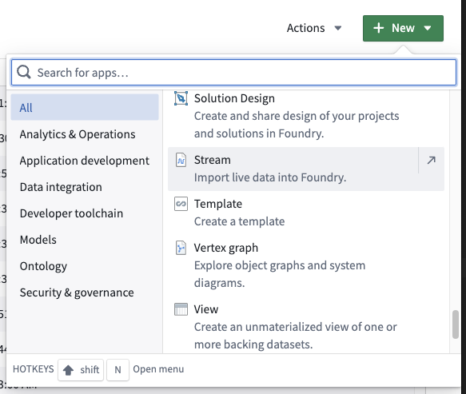Open the Actions dropdown
This screenshot has width=466, height=394.
pyautogui.click(x=314, y=28)
